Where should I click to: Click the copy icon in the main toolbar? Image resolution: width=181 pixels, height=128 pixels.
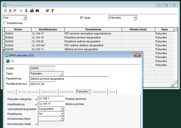21,11
